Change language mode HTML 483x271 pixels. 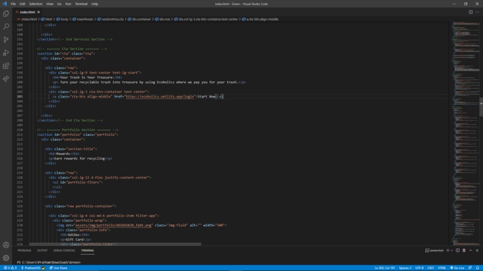click(x=442, y=268)
